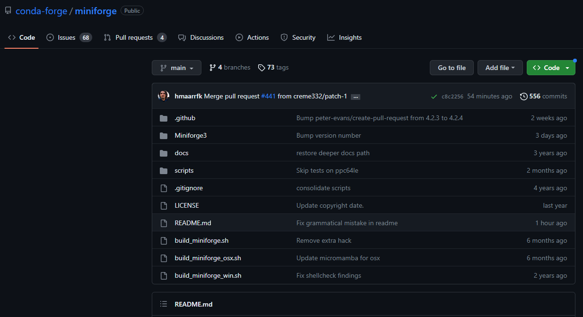This screenshot has width=583, height=317.
Task: Open the build_miniforge.sh file
Action: (x=201, y=240)
